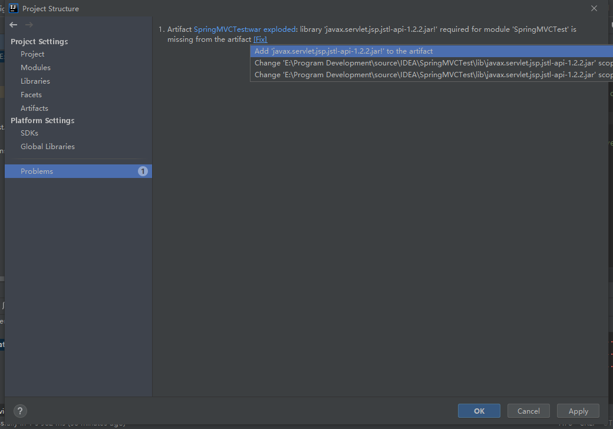Image resolution: width=613 pixels, height=429 pixels.
Task: Select Facets in the sidebar
Action: pos(31,94)
